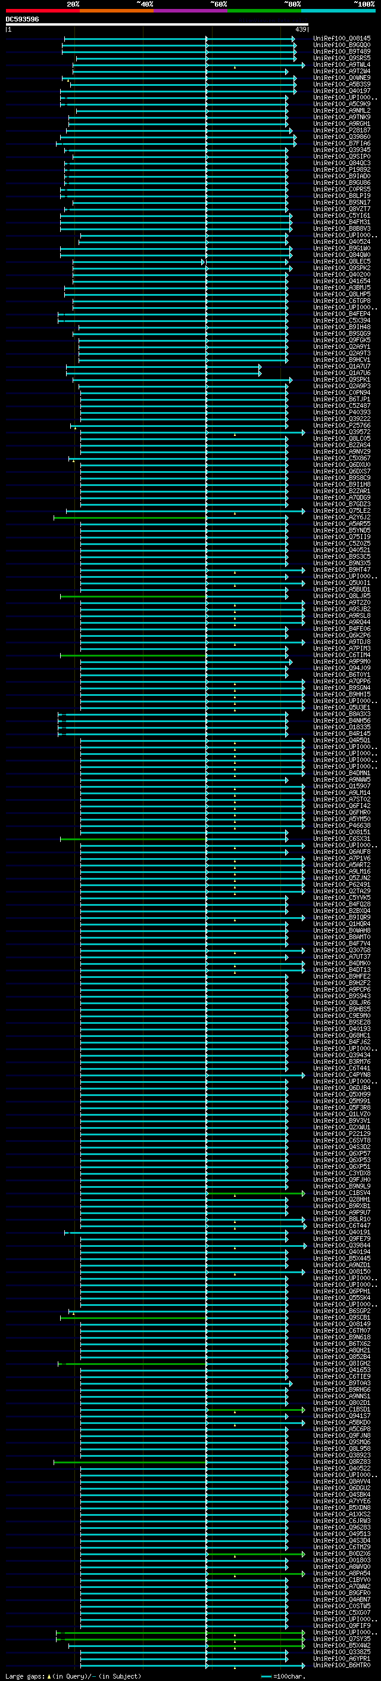Select hit UniRef100_Q1A7U7
Viewport: 381px width, 1681px height.
pyautogui.click(x=342, y=367)
